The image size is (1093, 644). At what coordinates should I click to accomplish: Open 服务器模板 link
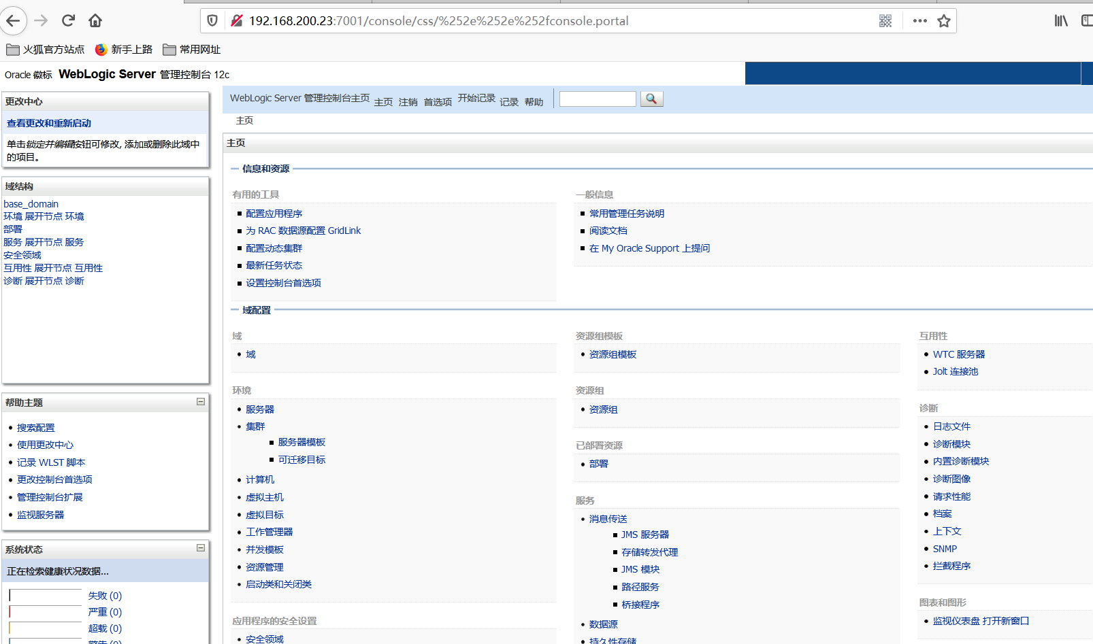[x=302, y=442]
